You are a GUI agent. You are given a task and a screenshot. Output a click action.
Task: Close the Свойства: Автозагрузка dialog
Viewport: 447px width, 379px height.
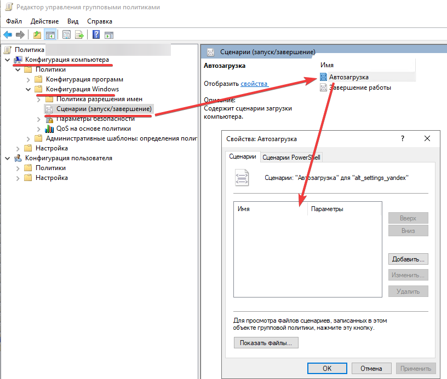coord(427,138)
